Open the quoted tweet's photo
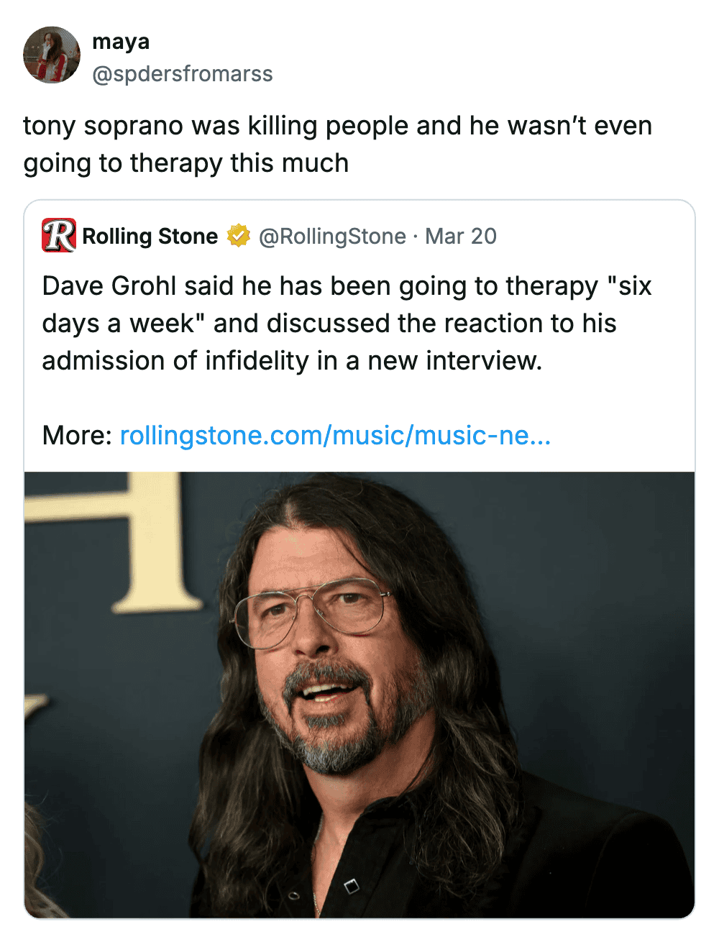Viewport: 719px width, 942px height. (359, 694)
